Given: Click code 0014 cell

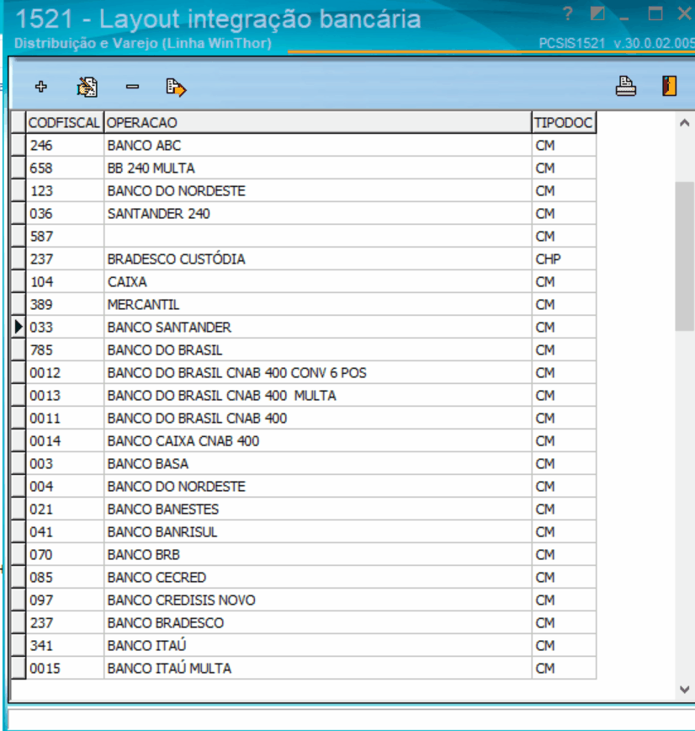Looking at the screenshot, I should (65, 441).
